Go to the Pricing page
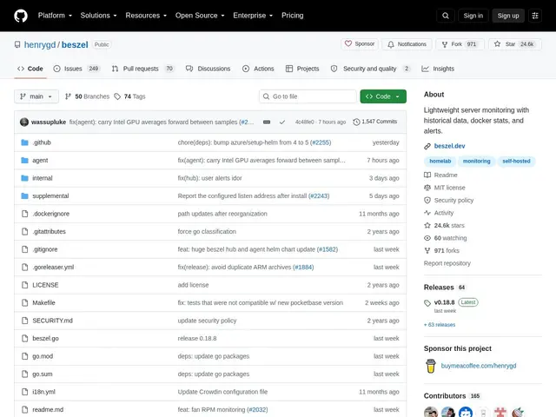 pos(293,16)
